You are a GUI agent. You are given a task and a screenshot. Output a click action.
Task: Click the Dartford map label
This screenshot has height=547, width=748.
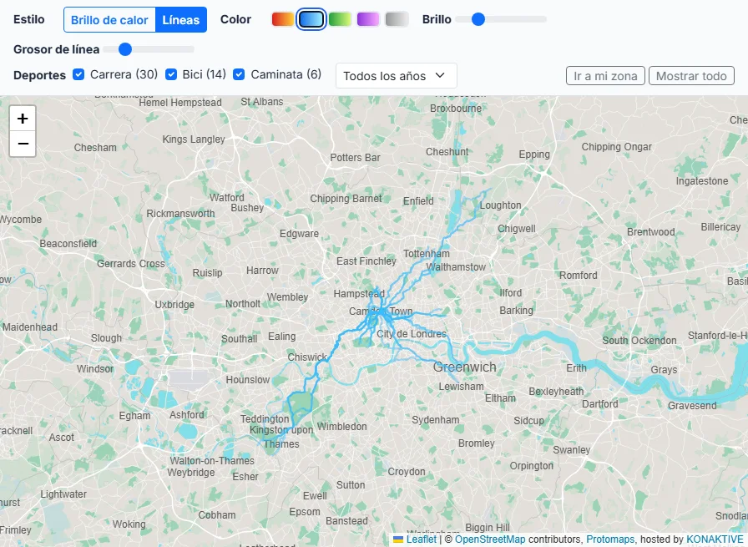click(600, 404)
